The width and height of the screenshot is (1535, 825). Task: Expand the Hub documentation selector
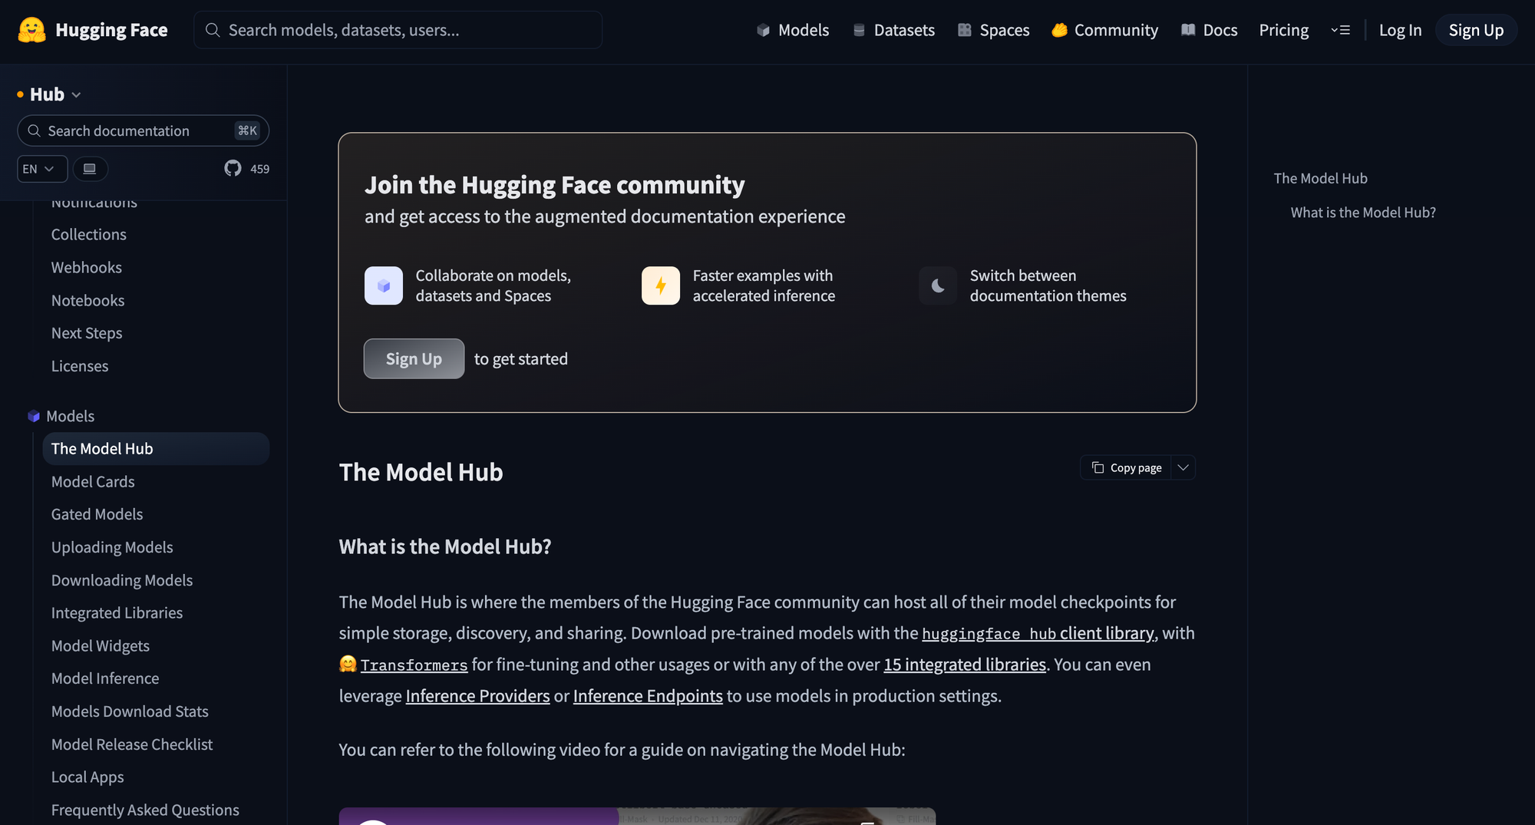pyautogui.click(x=54, y=94)
